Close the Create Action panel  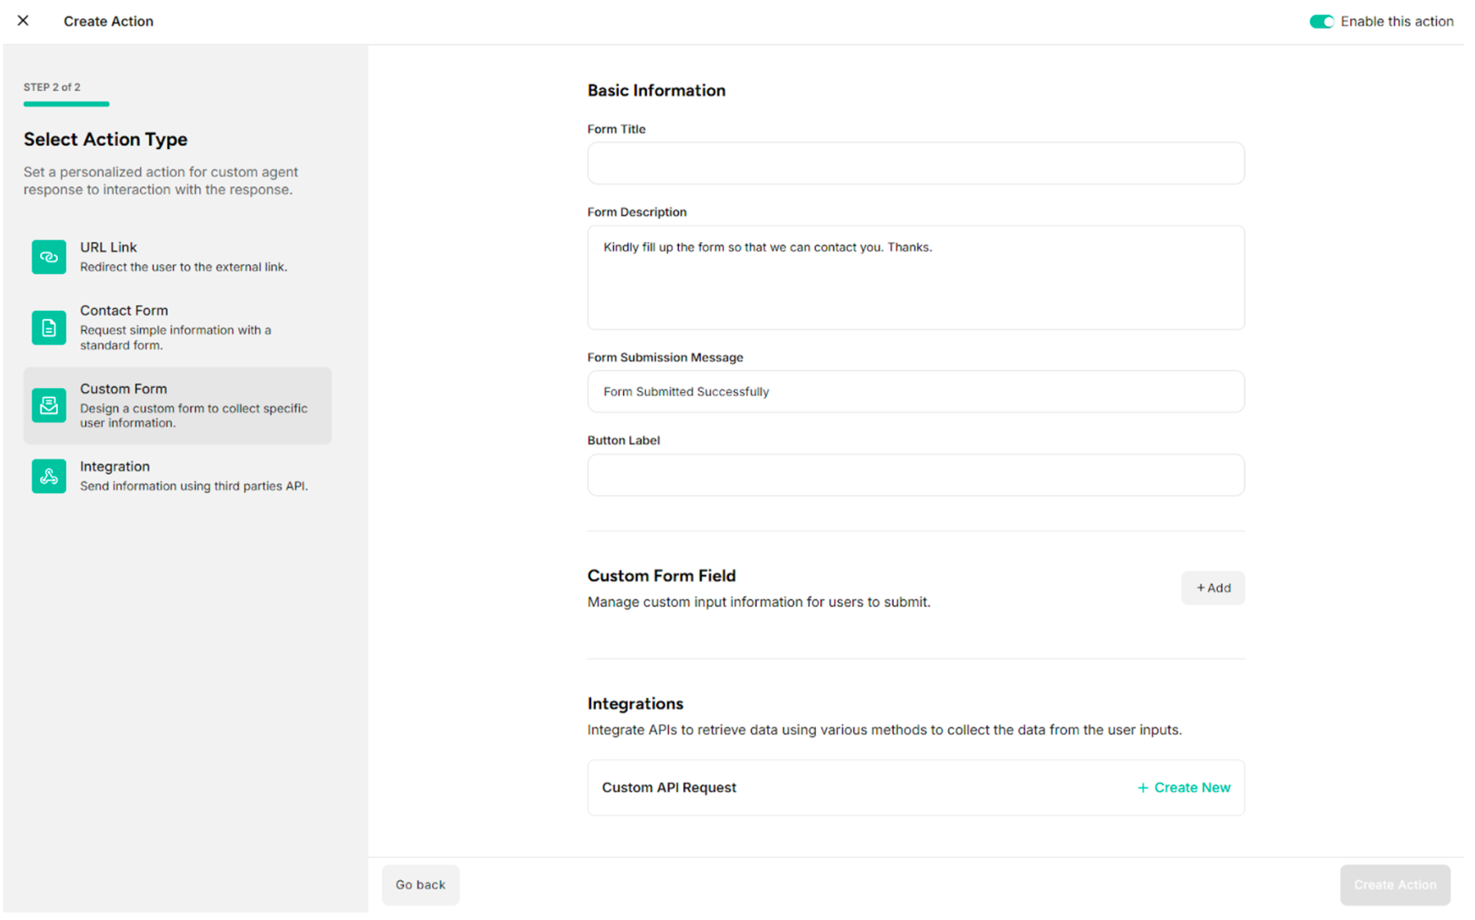pos(22,21)
